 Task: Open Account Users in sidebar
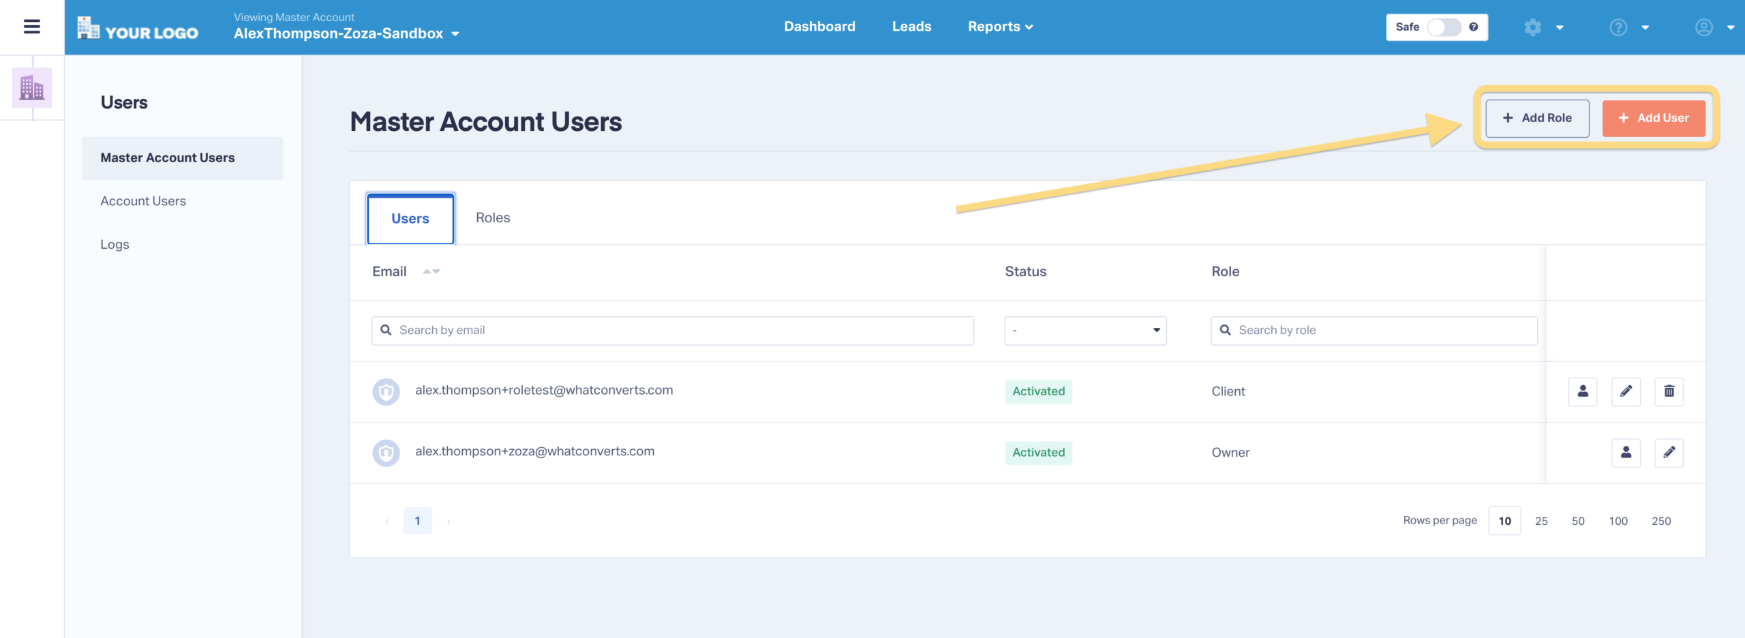click(x=143, y=201)
